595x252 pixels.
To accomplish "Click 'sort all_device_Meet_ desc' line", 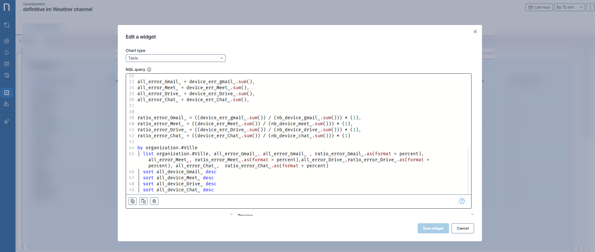I will 178,178.
